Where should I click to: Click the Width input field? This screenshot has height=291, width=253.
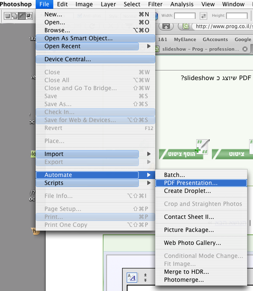point(185,16)
